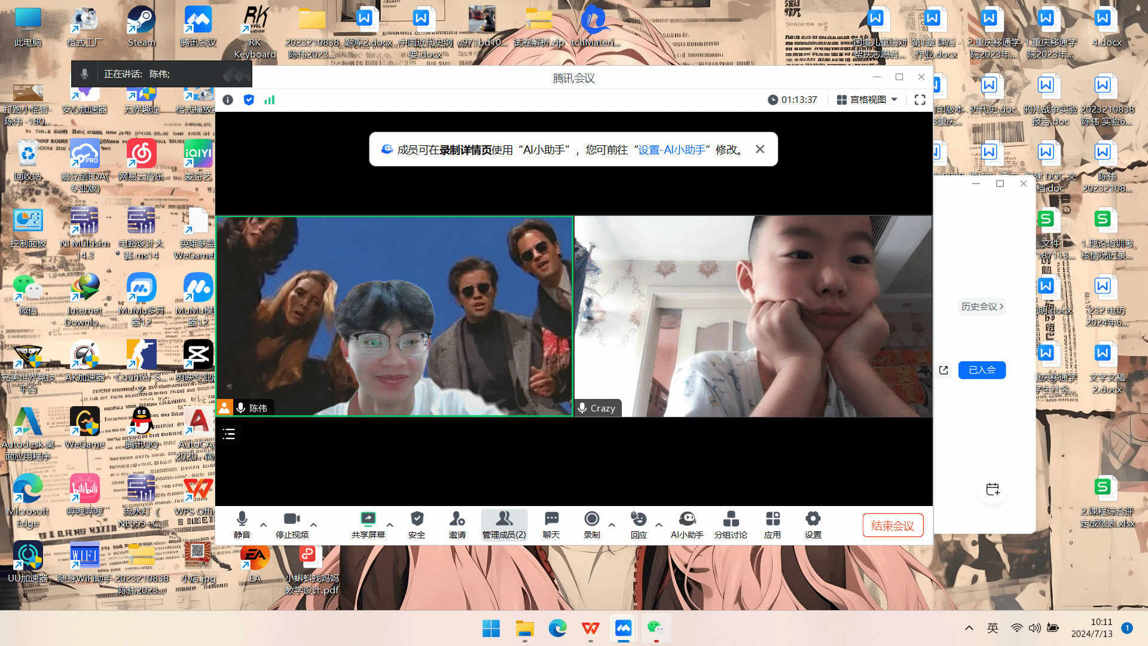The height and width of the screenshot is (646, 1148).
Task: Open 宫格视图 layout dropdown
Action: (867, 100)
